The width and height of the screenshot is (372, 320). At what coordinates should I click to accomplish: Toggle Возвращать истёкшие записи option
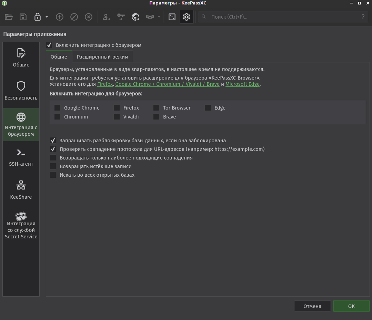[x=53, y=166]
